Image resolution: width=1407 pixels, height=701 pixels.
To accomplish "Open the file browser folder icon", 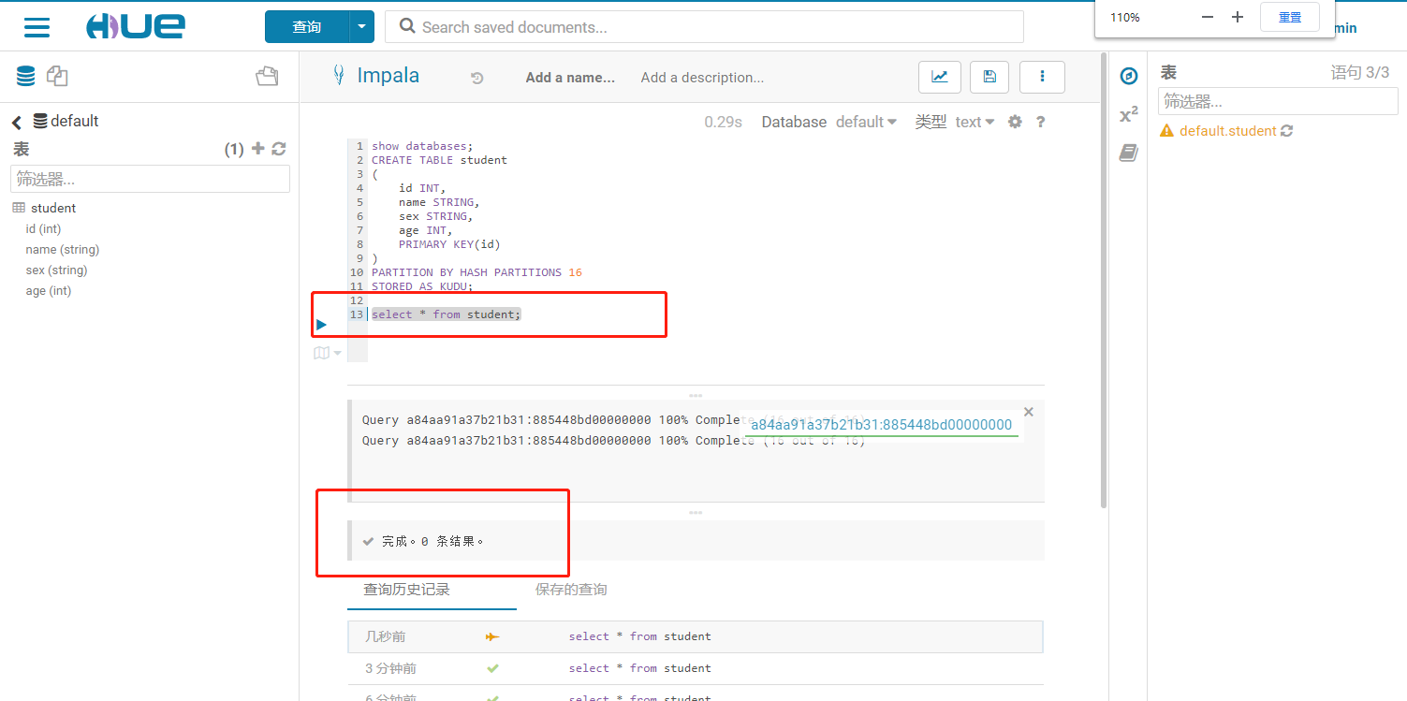I will tap(267, 76).
